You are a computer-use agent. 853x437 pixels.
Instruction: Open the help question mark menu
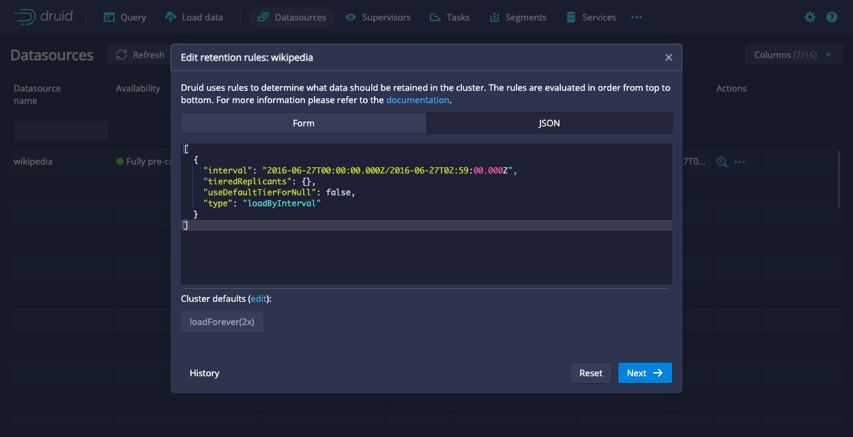click(x=831, y=17)
